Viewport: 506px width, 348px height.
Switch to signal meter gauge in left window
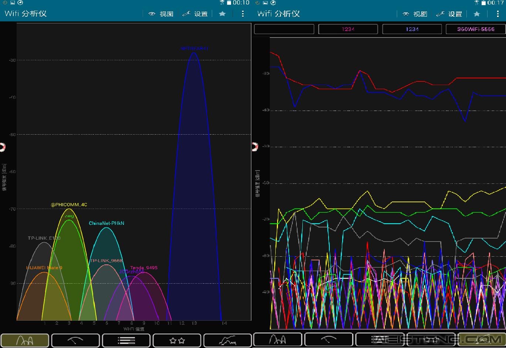coord(75,340)
